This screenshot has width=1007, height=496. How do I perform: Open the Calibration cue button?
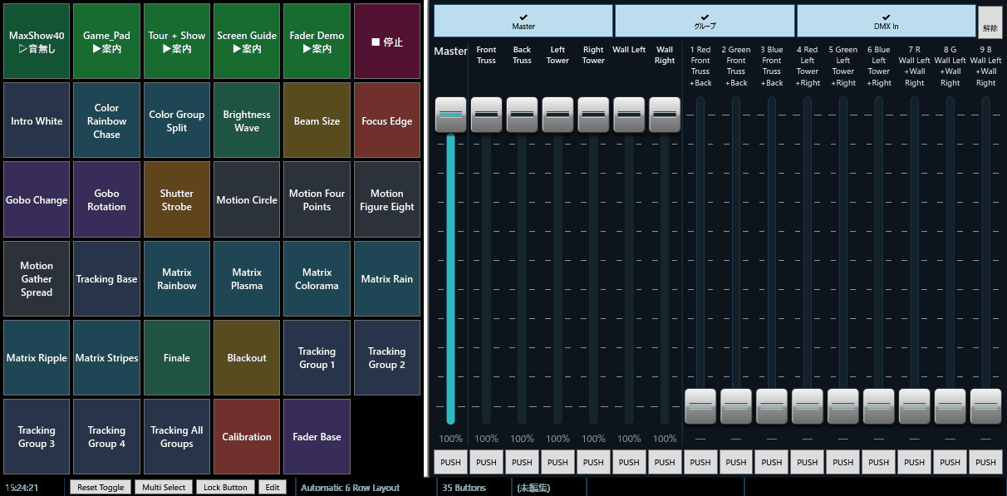click(x=247, y=436)
